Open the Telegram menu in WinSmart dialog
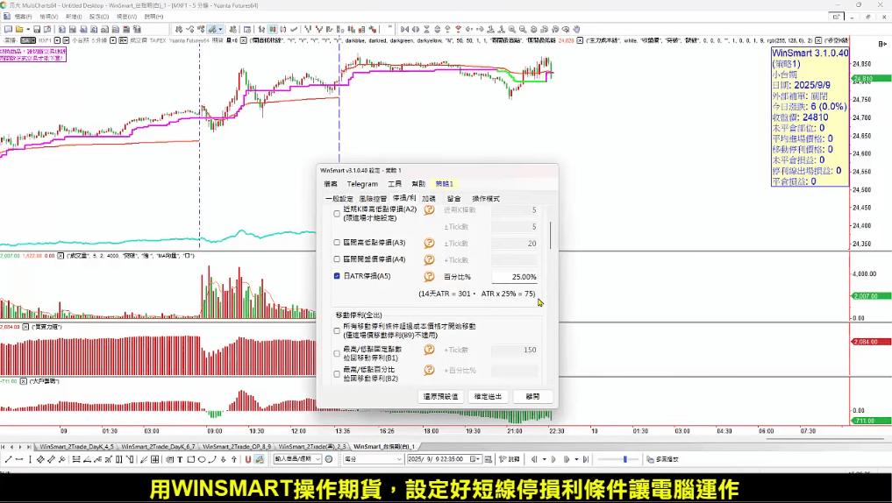892x503 pixels. 362,184
